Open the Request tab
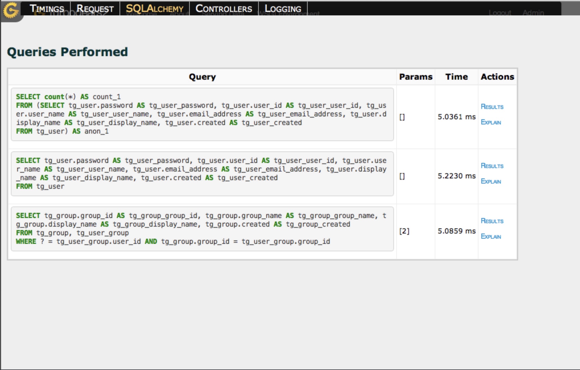This screenshot has height=370, width=580. point(95,9)
